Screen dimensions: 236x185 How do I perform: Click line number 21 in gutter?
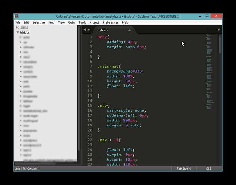pos(90,135)
